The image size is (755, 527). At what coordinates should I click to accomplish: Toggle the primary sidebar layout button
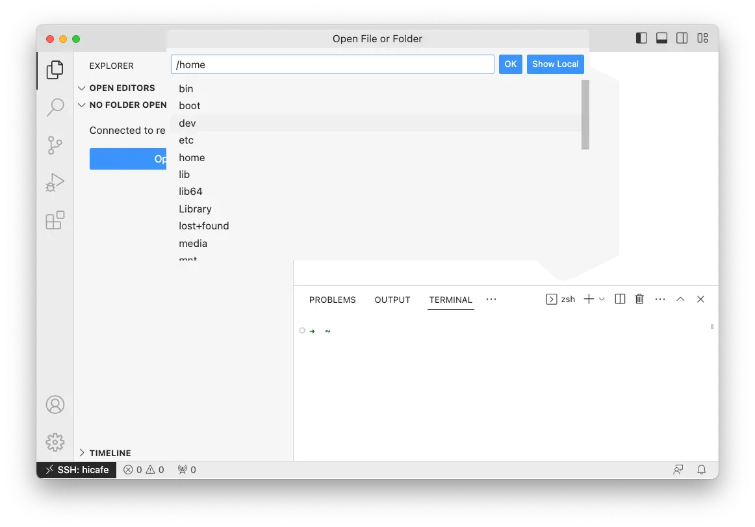[641, 38]
